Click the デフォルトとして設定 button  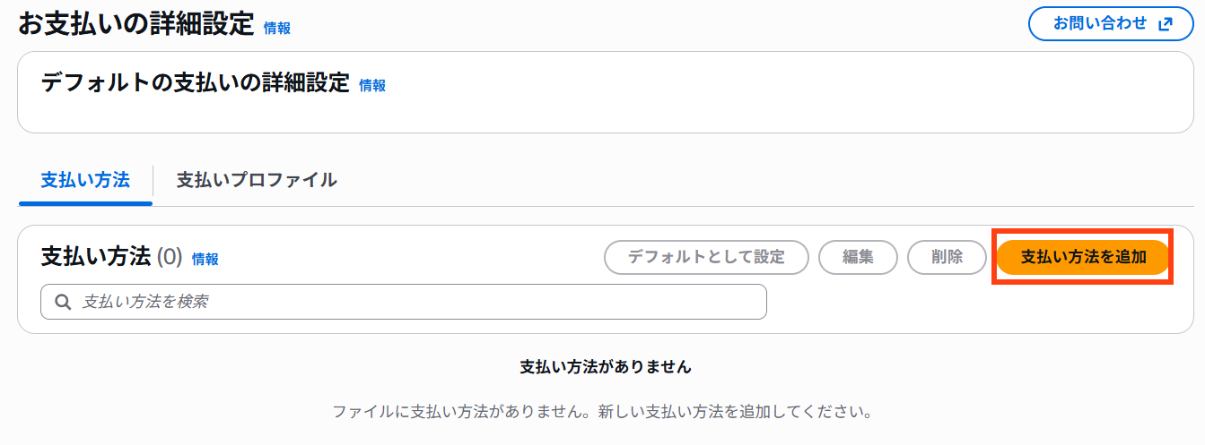point(706,258)
